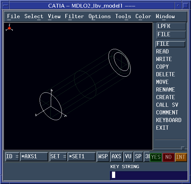The height and width of the screenshot is (184, 191).
Task: Toggle the VU view button
Action: [x=128, y=157]
